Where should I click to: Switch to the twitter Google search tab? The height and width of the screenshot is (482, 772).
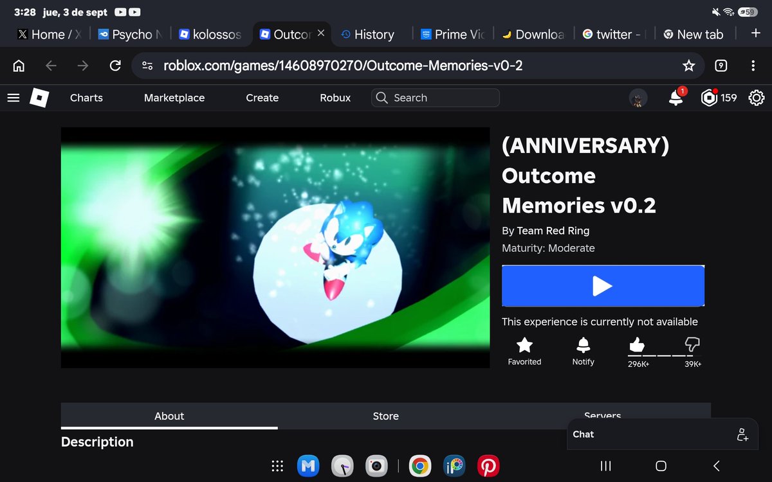pyautogui.click(x=613, y=34)
